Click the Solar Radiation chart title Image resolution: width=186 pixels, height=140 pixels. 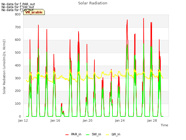click(93, 3)
